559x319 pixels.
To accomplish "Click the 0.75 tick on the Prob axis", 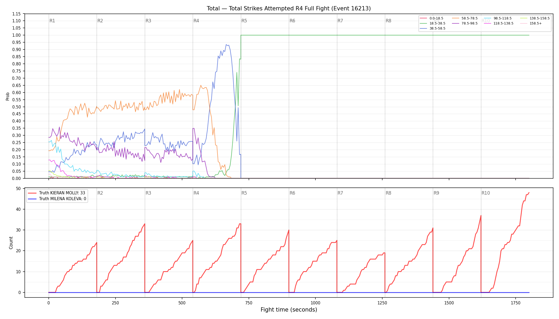I will pos(16,71).
